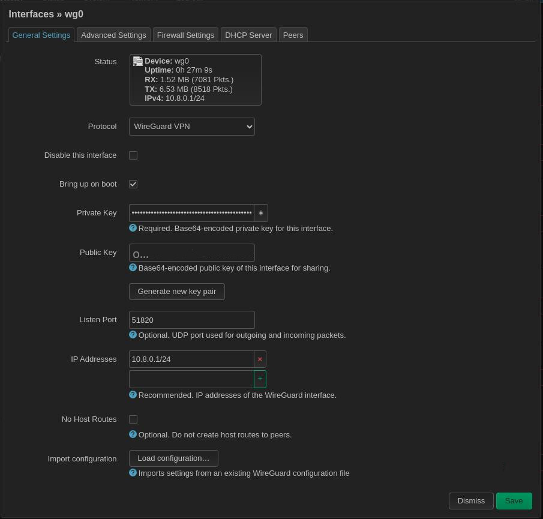Viewport: 543px width, 519px height.
Task: Dismiss the interface dialog
Action: point(471,501)
